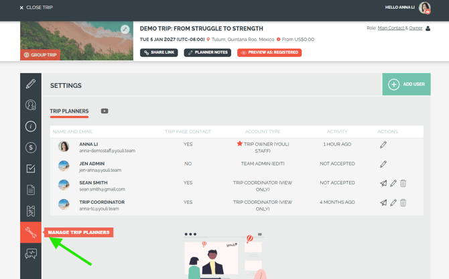Click the info circle sidebar icon
The height and width of the screenshot is (279, 449).
coord(31,127)
